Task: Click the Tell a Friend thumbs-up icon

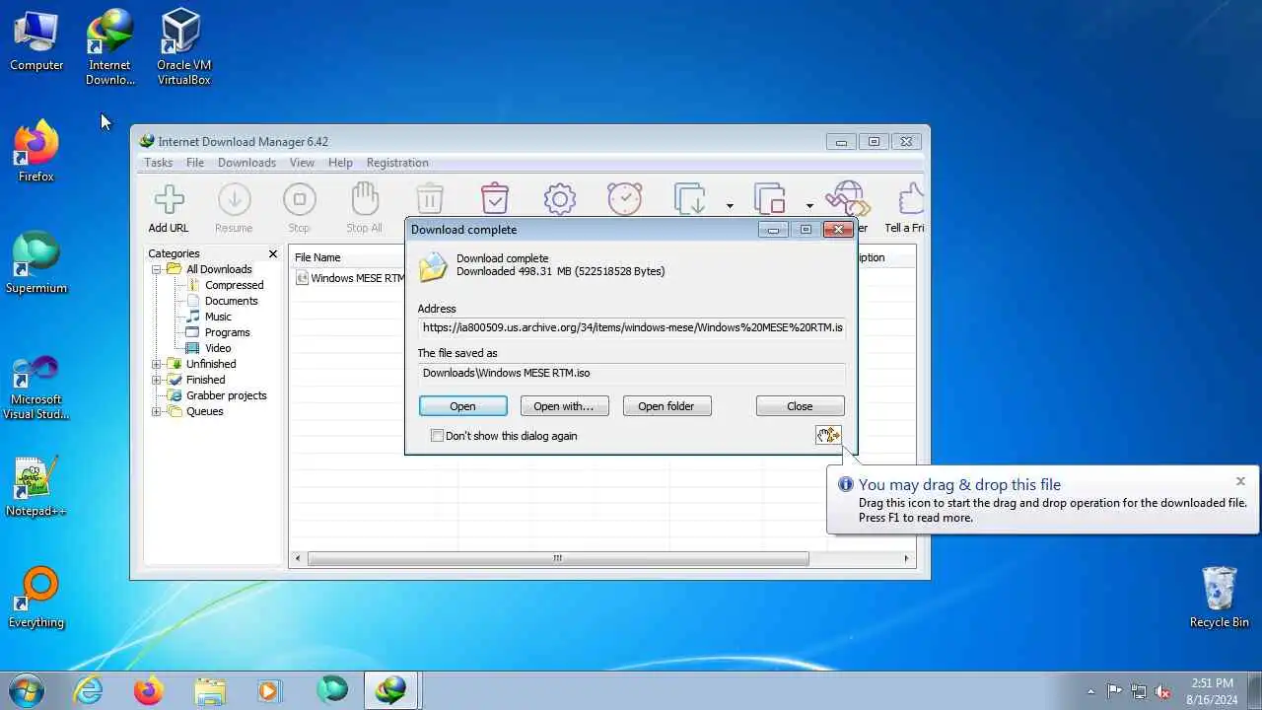Action: (912, 199)
